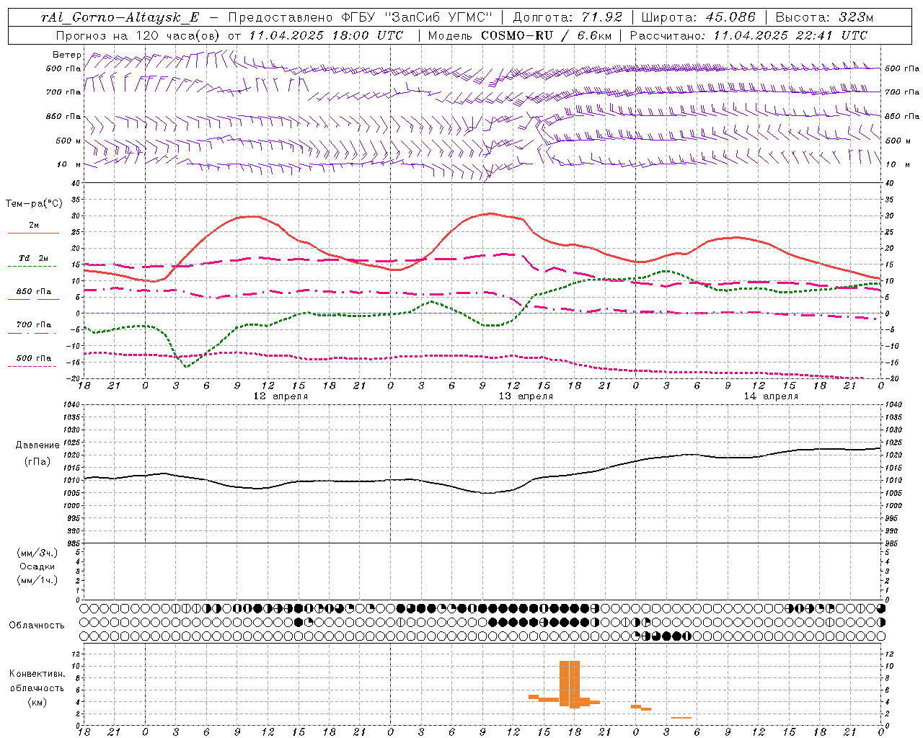Click the 2м temperature legend label
The width and height of the screenshot is (923, 738).
(x=34, y=225)
